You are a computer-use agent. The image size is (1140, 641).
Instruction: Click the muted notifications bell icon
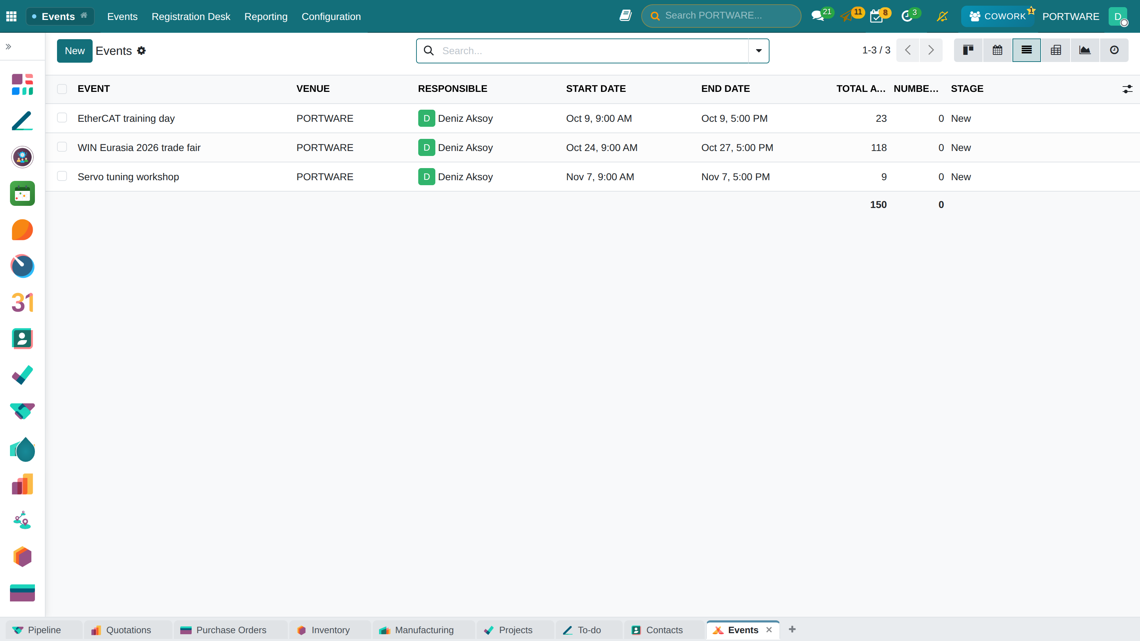pyautogui.click(x=942, y=16)
